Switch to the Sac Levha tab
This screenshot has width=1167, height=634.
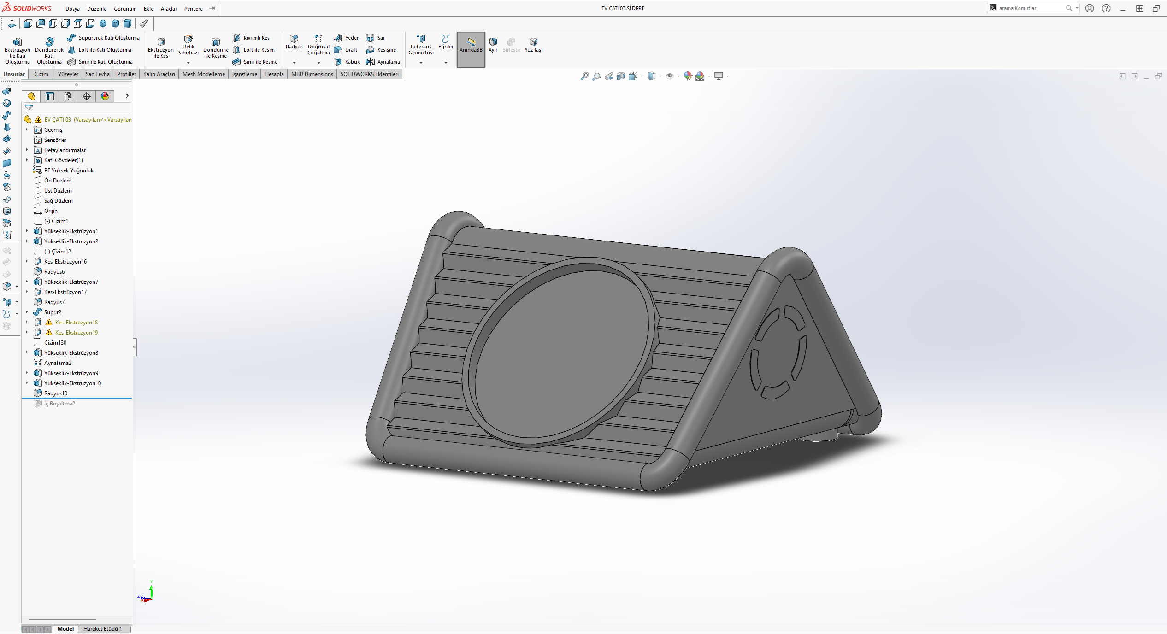(98, 74)
